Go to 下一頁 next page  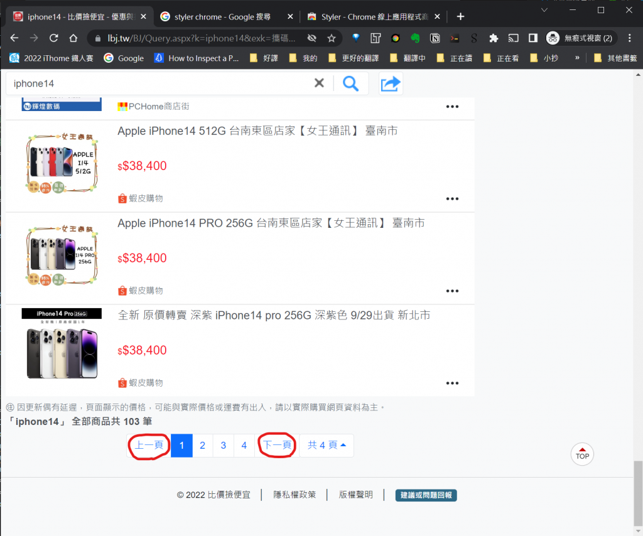[x=277, y=446]
